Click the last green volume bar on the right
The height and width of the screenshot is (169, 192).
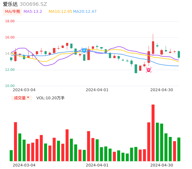tap(179, 149)
